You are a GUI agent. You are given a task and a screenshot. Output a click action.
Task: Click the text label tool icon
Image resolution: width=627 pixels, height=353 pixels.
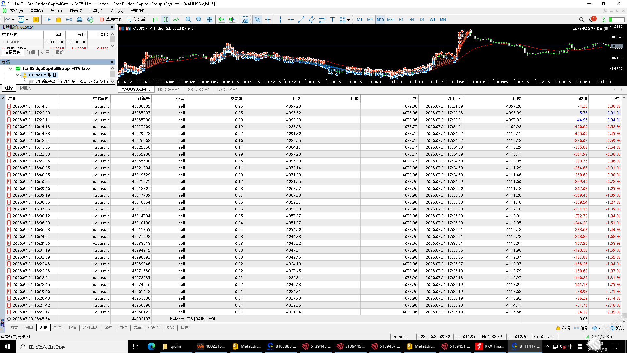[332, 20]
